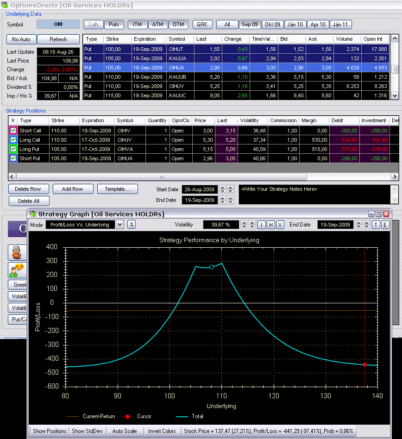Click the T button beside graph End Date
Viewport: 402px width, 439px height.
(376, 225)
